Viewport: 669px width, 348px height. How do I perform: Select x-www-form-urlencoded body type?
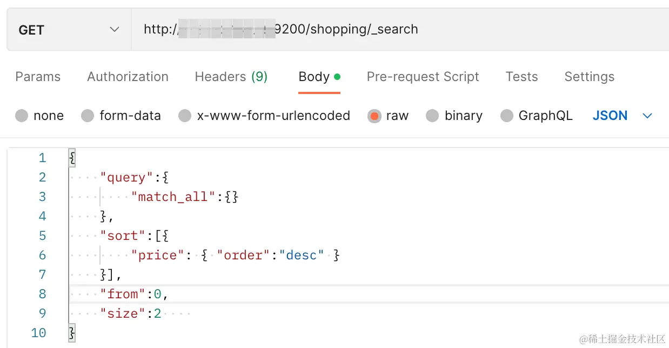pyautogui.click(x=185, y=116)
